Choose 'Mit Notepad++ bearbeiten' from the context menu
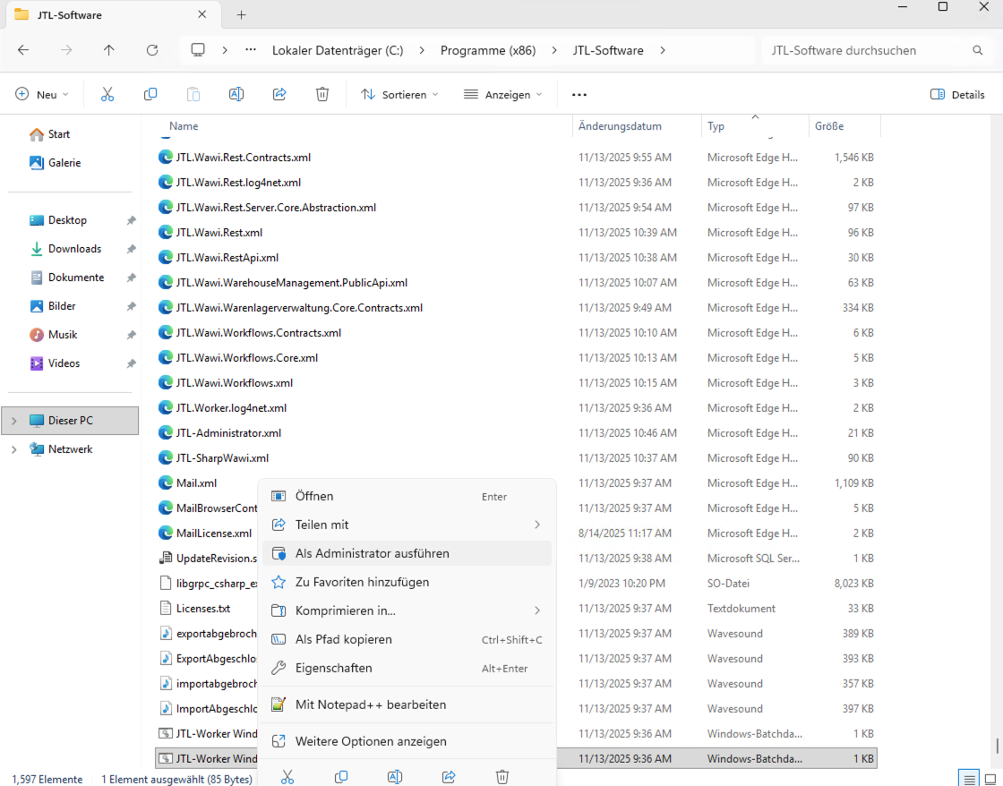The image size is (1003, 786). pos(370,705)
